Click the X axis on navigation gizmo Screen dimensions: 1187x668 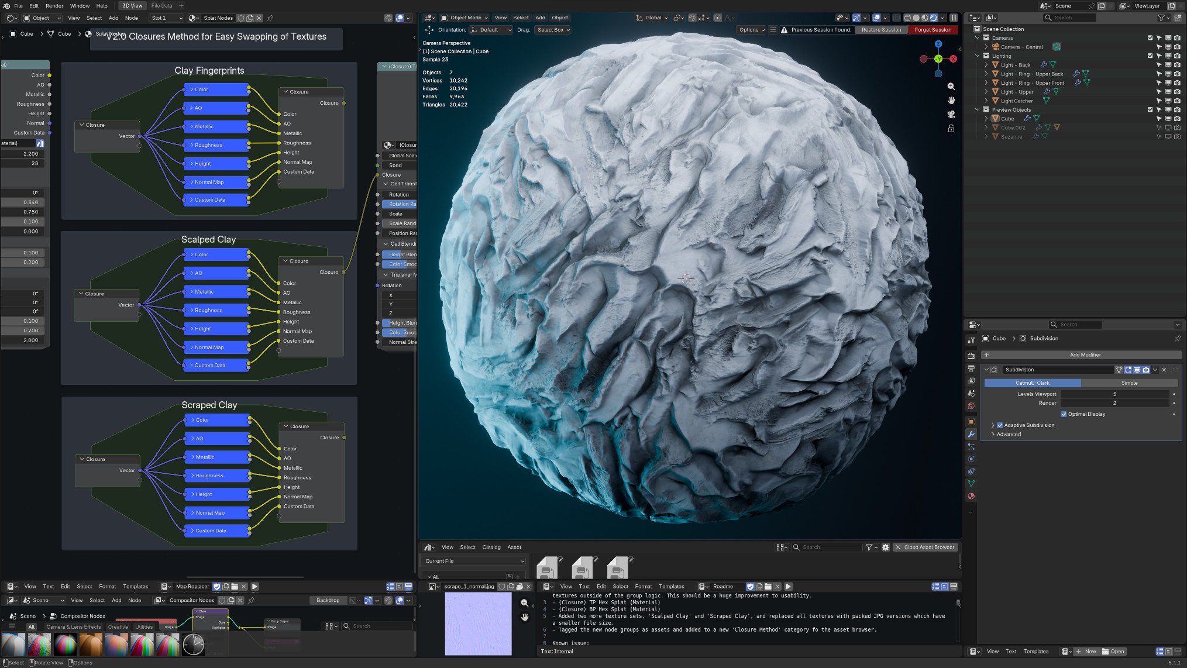pos(953,58)
